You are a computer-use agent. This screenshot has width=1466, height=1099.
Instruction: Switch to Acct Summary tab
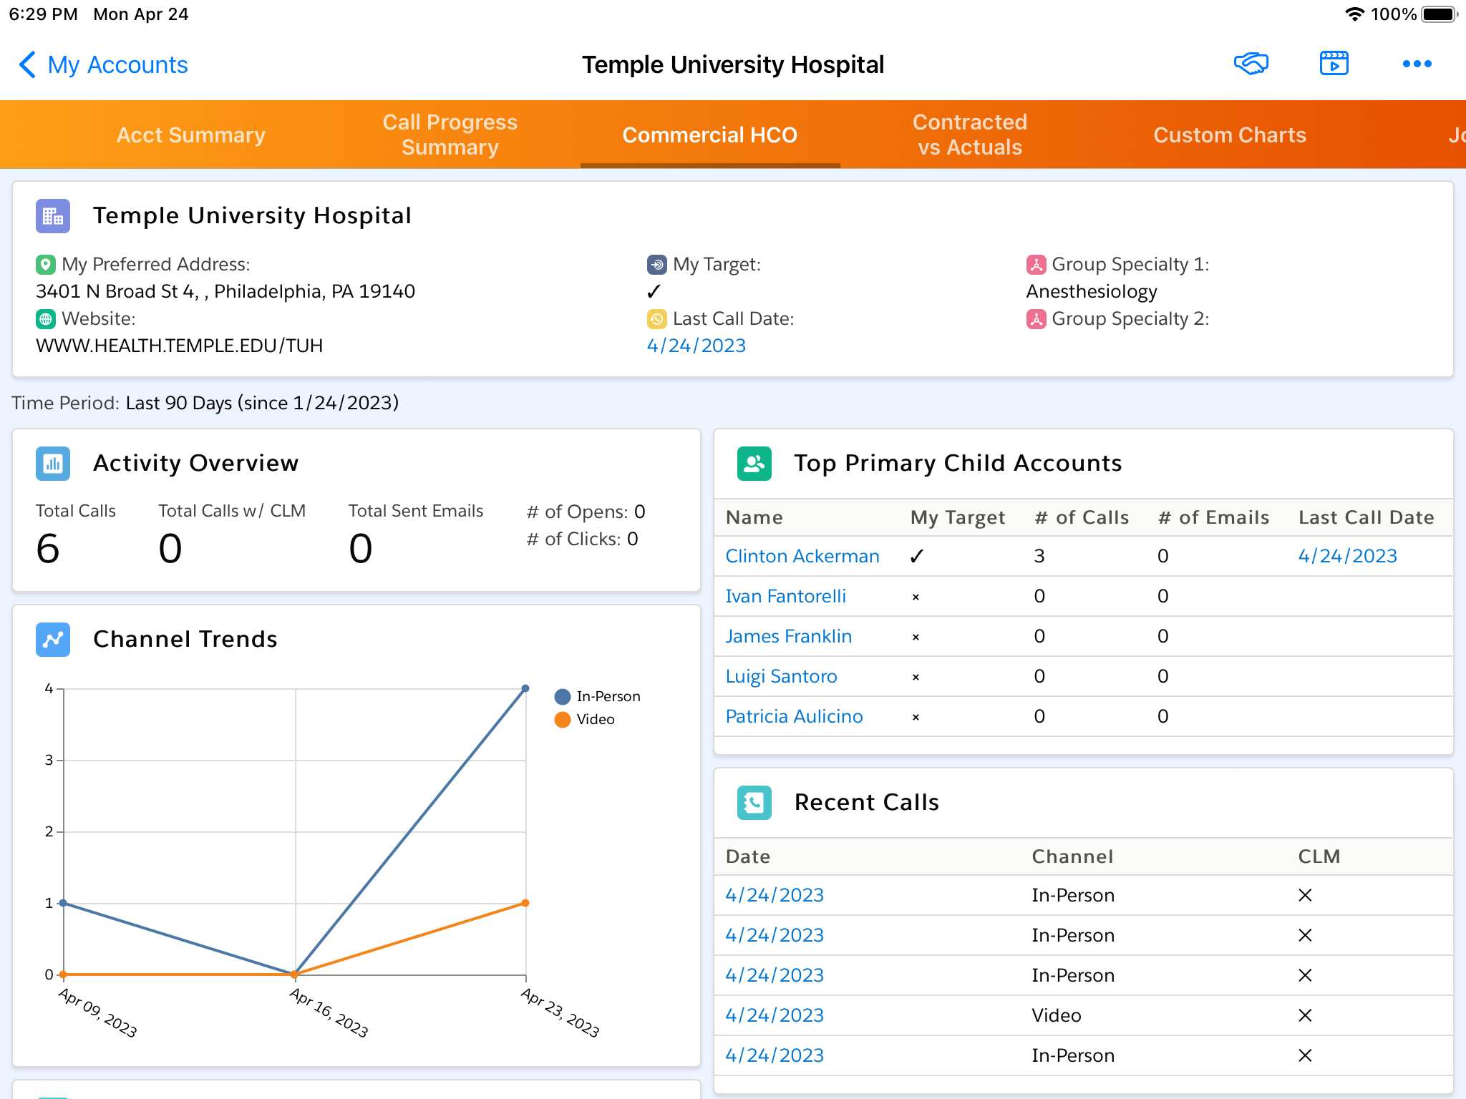(x=190, y=135)
